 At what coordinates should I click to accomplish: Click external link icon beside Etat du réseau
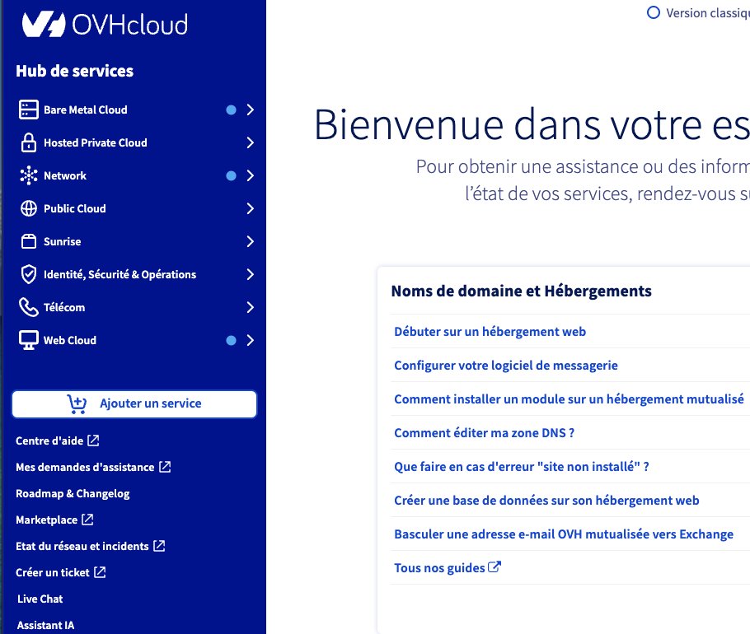tap(159, 546)
